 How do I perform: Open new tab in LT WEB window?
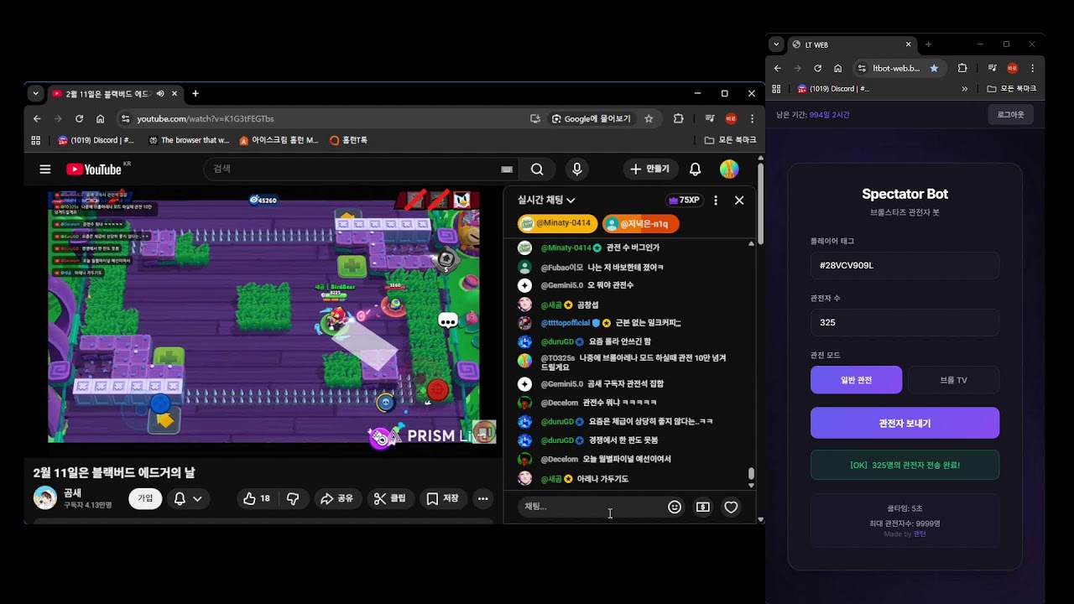coord(928,44)
